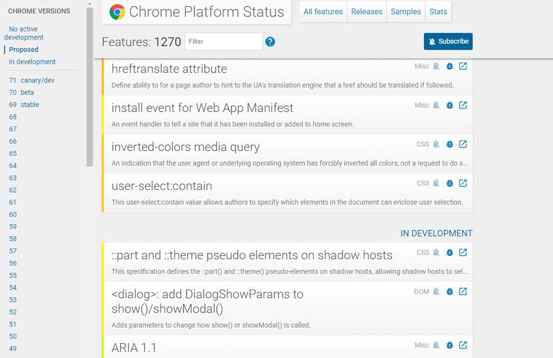Click the IN DEVELOPMENT section heading

(436, 233)
